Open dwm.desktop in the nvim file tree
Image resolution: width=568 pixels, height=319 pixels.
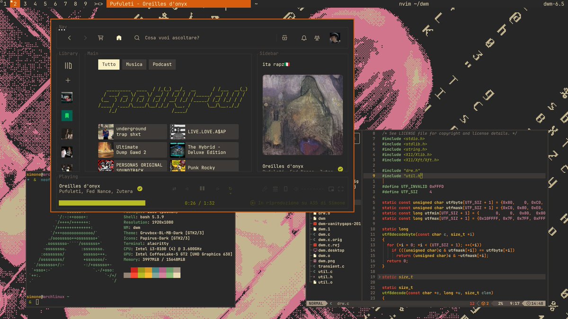[331, 250]
